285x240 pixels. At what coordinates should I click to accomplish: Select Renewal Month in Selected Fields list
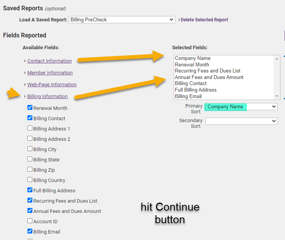pyautogui.click(x=192, y=65)
